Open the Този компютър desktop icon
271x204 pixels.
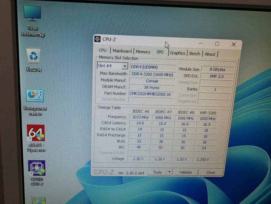tap(33, 21)
